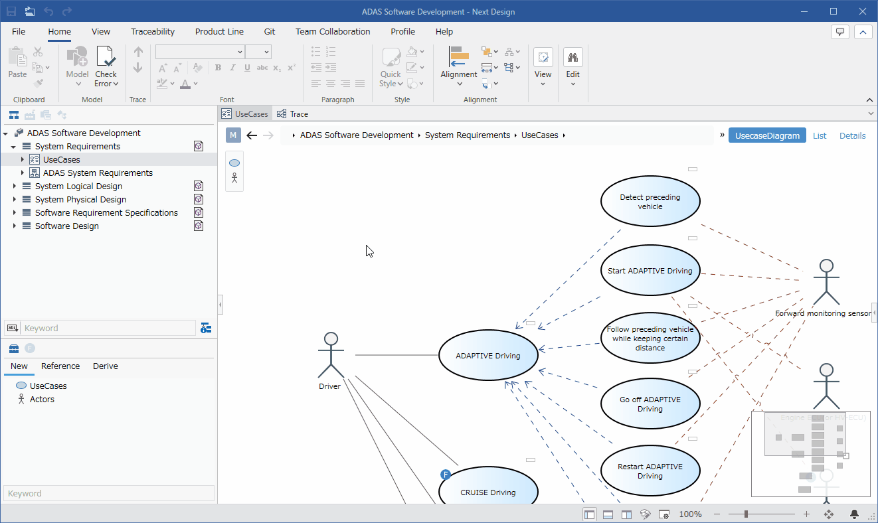The width and height of the screenshot is (878, 523).
Task: Expand the System Logical Design node
Action: pyautogui.click(x=14, y=186)
